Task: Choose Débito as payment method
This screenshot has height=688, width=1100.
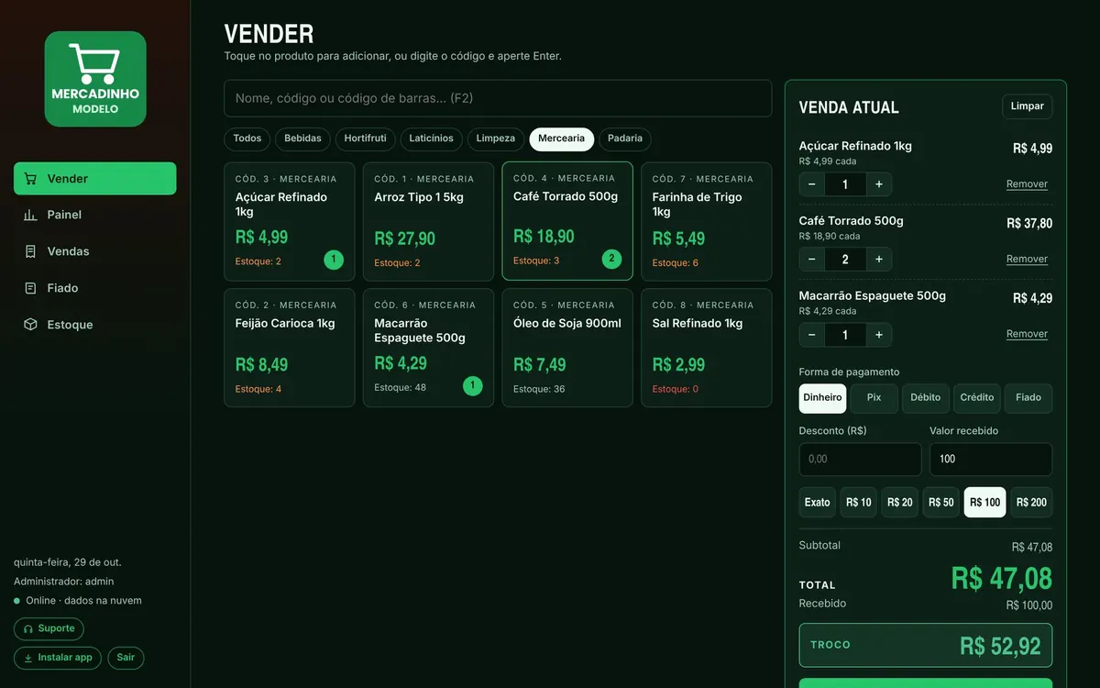Action: click(x=926, y=398)
